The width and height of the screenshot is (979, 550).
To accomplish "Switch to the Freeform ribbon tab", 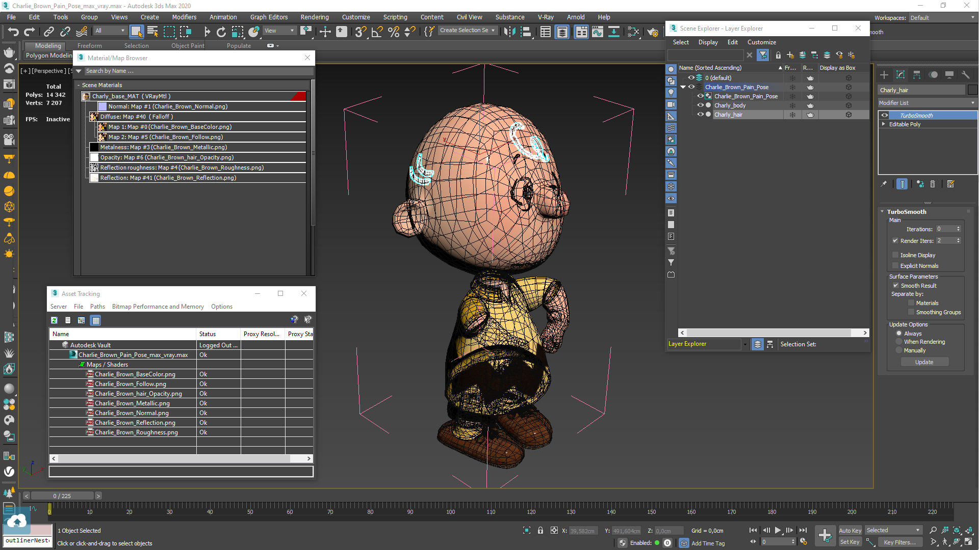I will point(90,46).
